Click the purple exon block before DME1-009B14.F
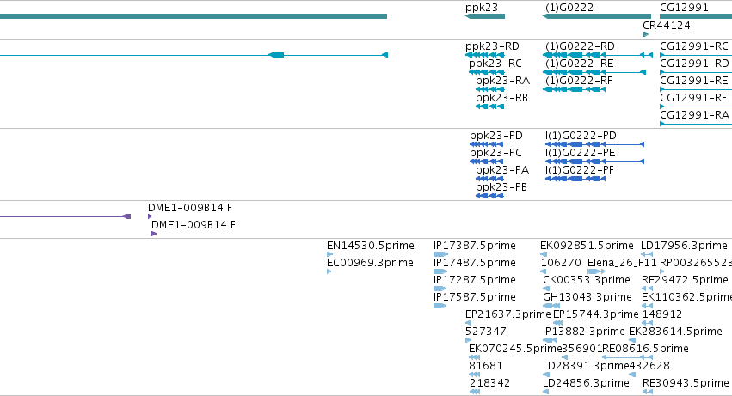Viewport: 732px width, 396px height. tap(126, 216)
